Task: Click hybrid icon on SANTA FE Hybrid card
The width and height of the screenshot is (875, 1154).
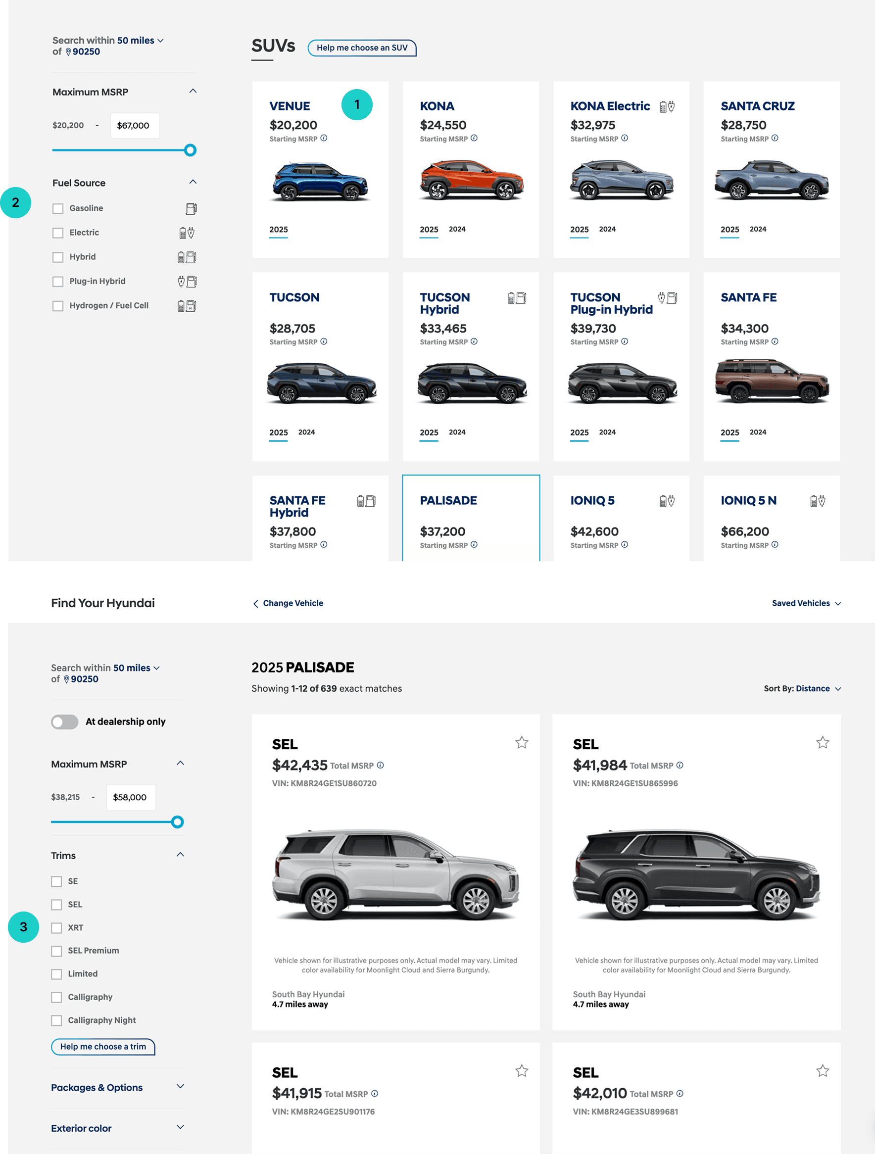Action: pos(366,501)
